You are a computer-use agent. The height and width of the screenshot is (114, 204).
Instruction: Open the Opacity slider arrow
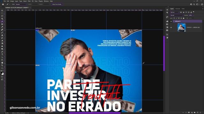coord(193,15)
